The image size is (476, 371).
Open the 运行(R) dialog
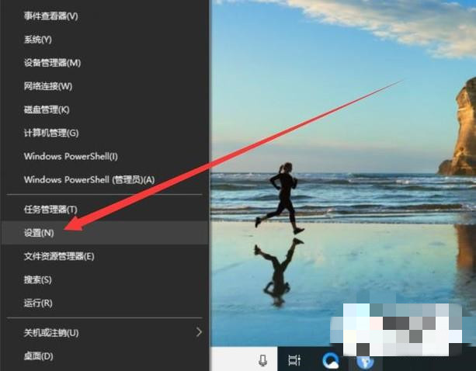pos(105,303)
